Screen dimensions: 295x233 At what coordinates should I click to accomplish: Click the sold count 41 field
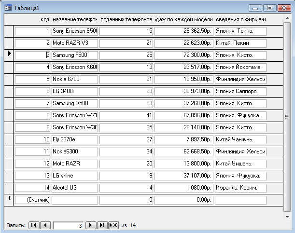[126, 116]
